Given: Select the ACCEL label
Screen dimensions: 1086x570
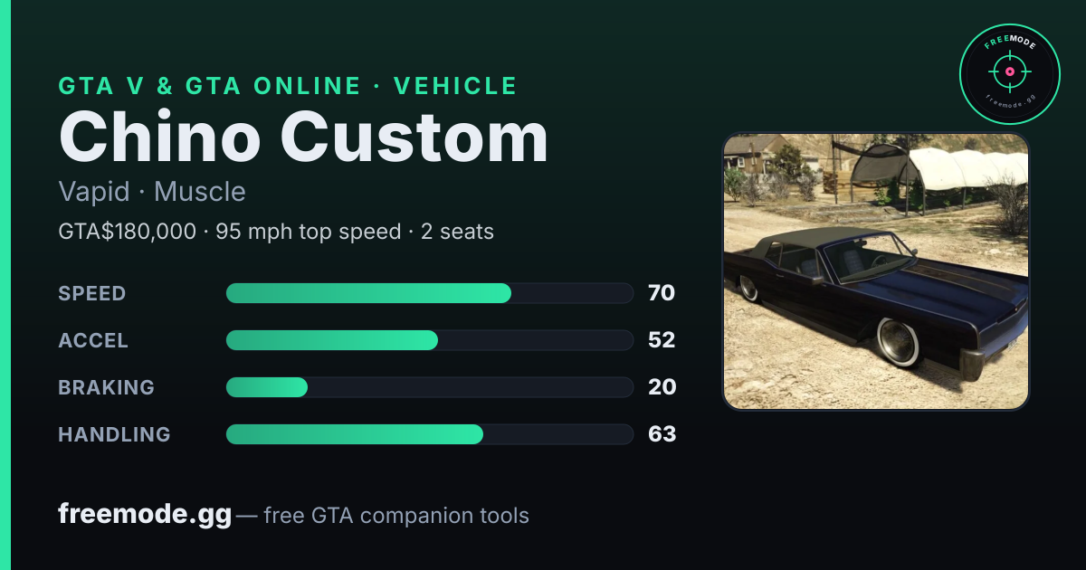Looking at the screenshot, I should tap(93, 340).
